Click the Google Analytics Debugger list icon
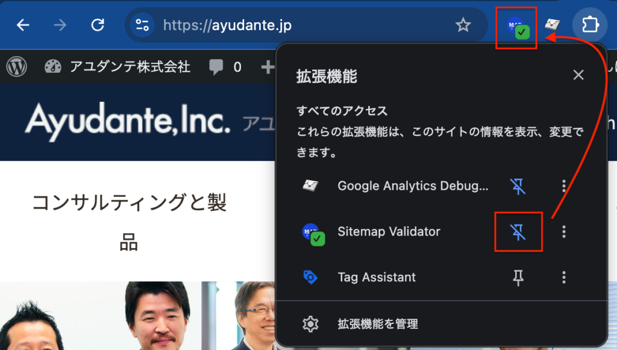The width and height of the screenshot is (617, 350). pos(310,185)
